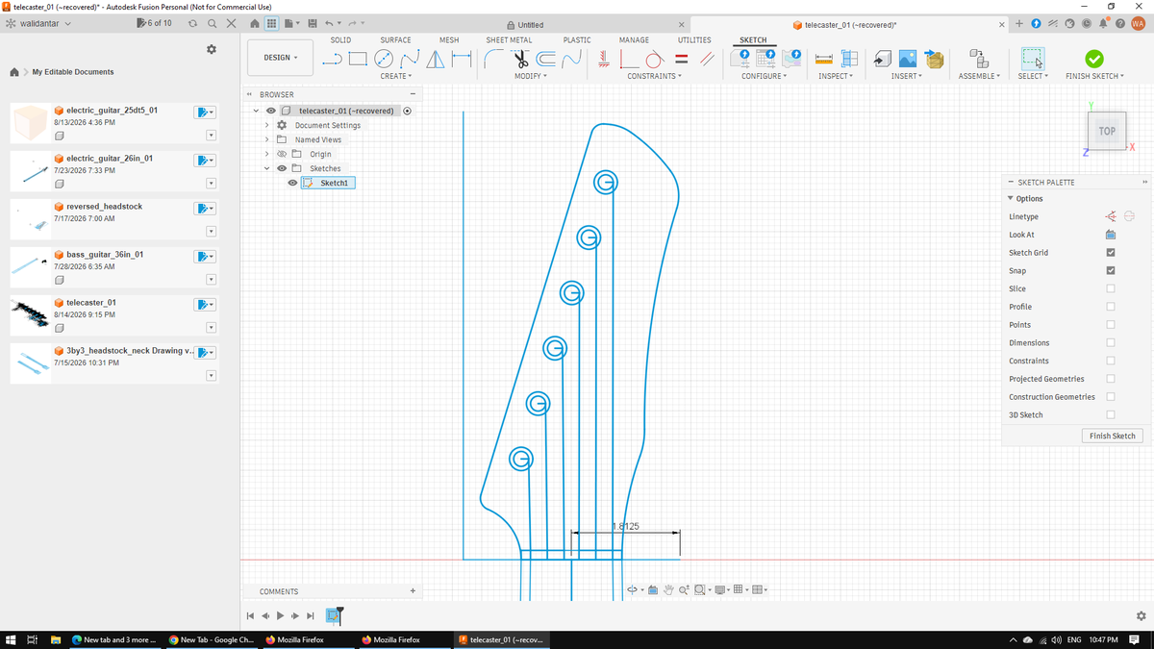This screenshot has width=1154, height=649.
Task: Switch to the SOLID tab
Action: tap(340, 40)
